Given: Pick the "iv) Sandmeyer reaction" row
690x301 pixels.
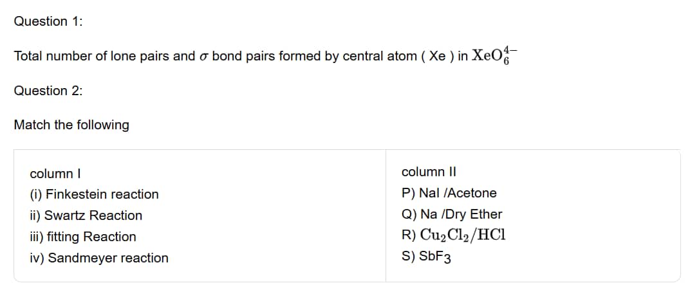Looking at the screenshot, I should [x=99, y=258].
